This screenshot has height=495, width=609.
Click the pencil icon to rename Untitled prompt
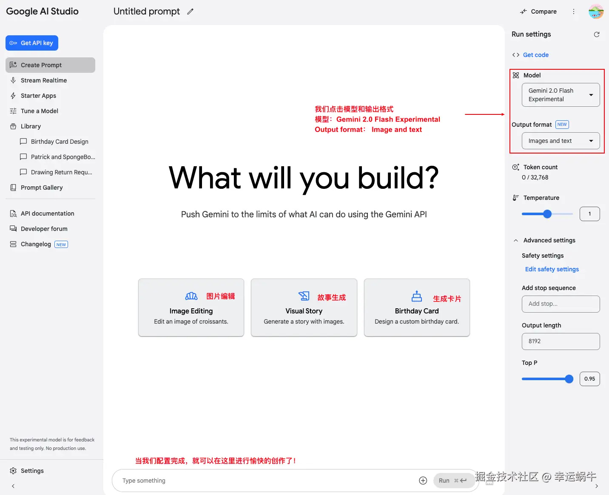click(x=190, y=11)
